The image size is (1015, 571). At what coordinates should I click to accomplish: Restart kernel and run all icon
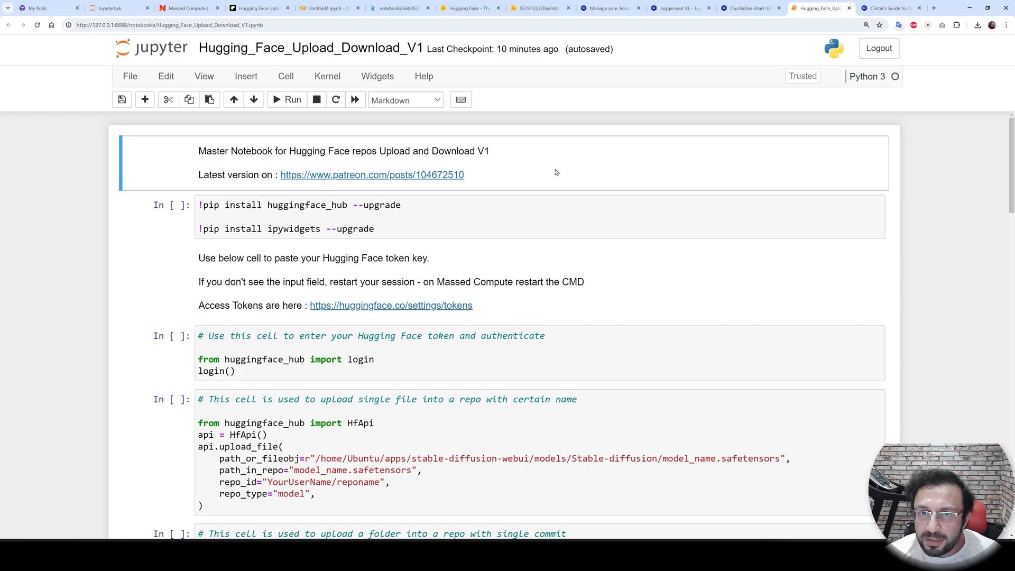tap(355, 100)
